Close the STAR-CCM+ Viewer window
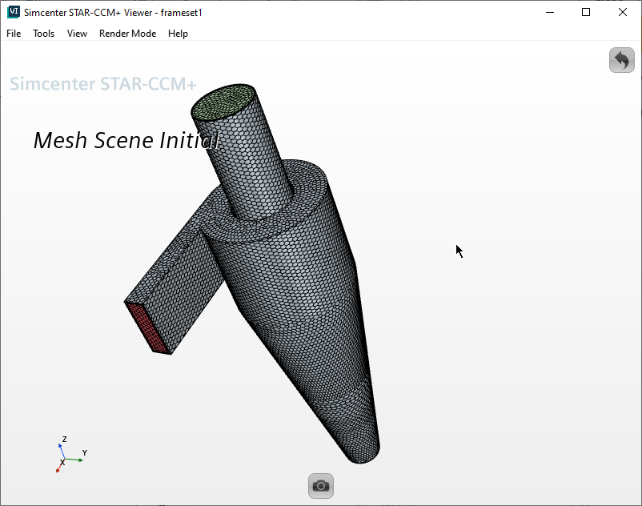642x506 pixels. pyautogui.click(x=623, y=12)
